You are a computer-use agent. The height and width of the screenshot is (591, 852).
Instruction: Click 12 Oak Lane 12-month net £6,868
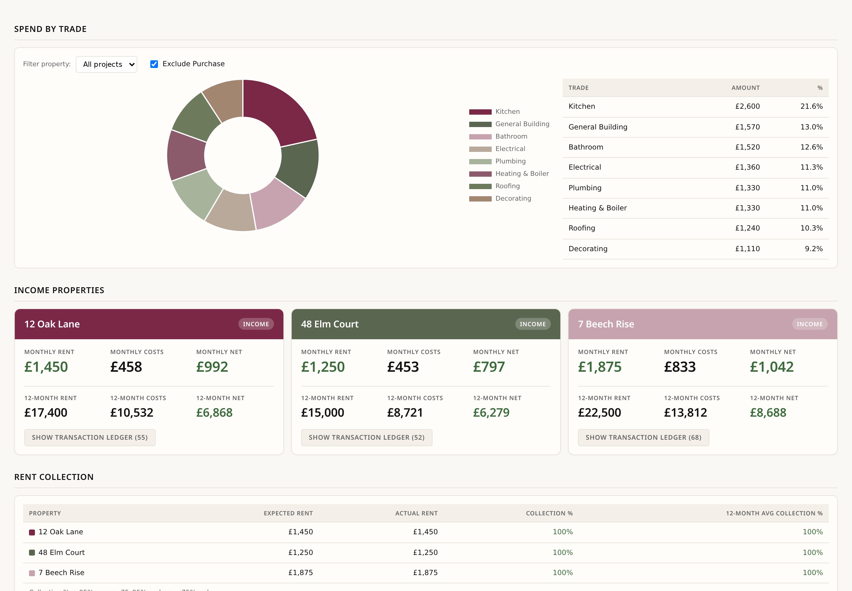[214, 413]
